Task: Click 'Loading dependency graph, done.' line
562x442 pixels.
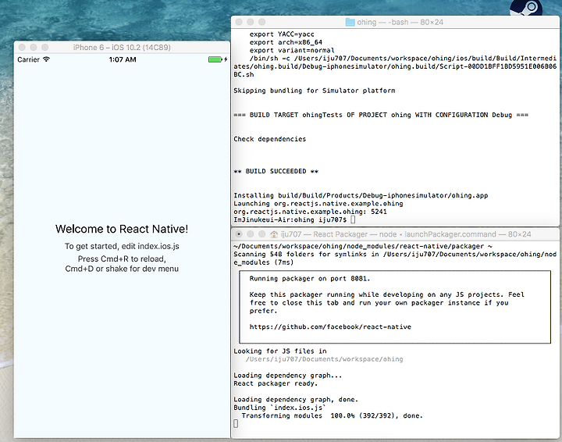Action: point(296,400)
